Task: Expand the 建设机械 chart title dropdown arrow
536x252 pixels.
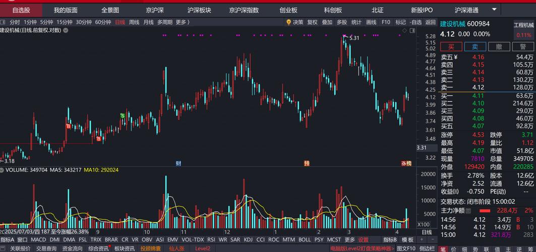Action: click(65, 30)
